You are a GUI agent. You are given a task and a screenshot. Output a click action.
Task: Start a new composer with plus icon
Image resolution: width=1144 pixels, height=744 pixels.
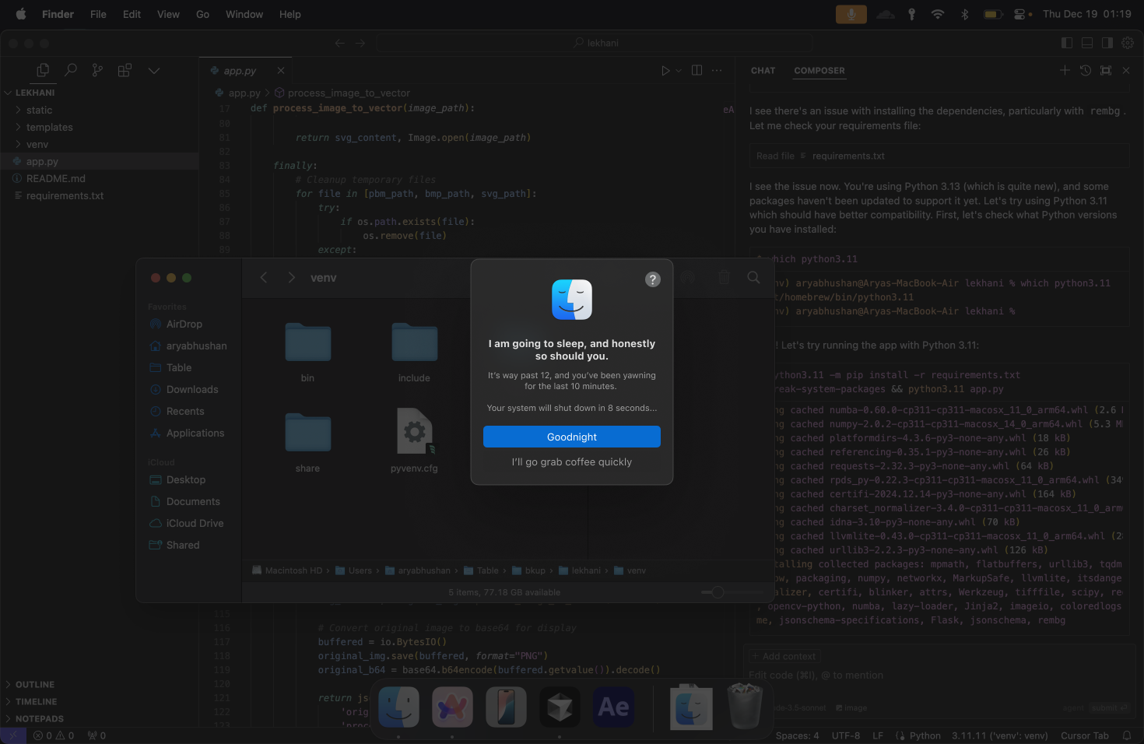pos(1065,70)
